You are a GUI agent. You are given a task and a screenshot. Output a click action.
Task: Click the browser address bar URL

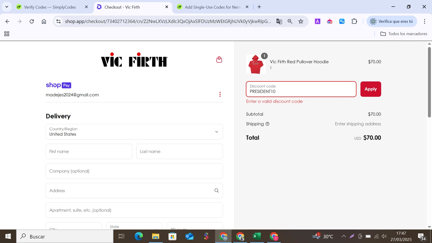pyautogui.click(x=168, y=21)
